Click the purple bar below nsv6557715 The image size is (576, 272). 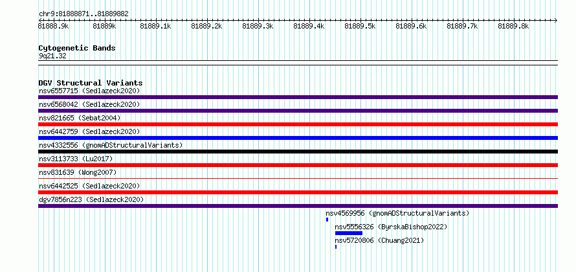click(298, 97)
